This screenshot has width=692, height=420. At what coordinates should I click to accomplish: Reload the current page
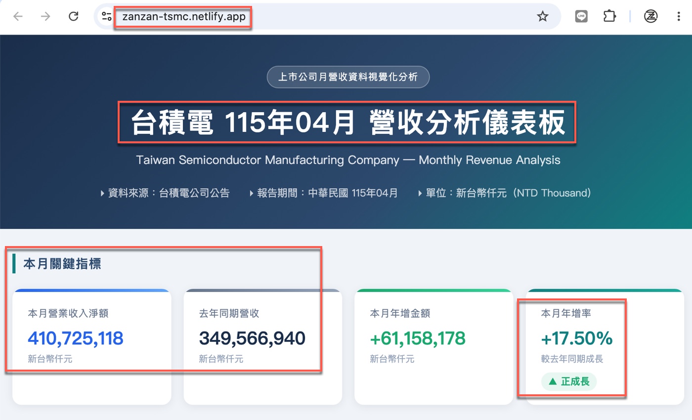click(73, 16)
